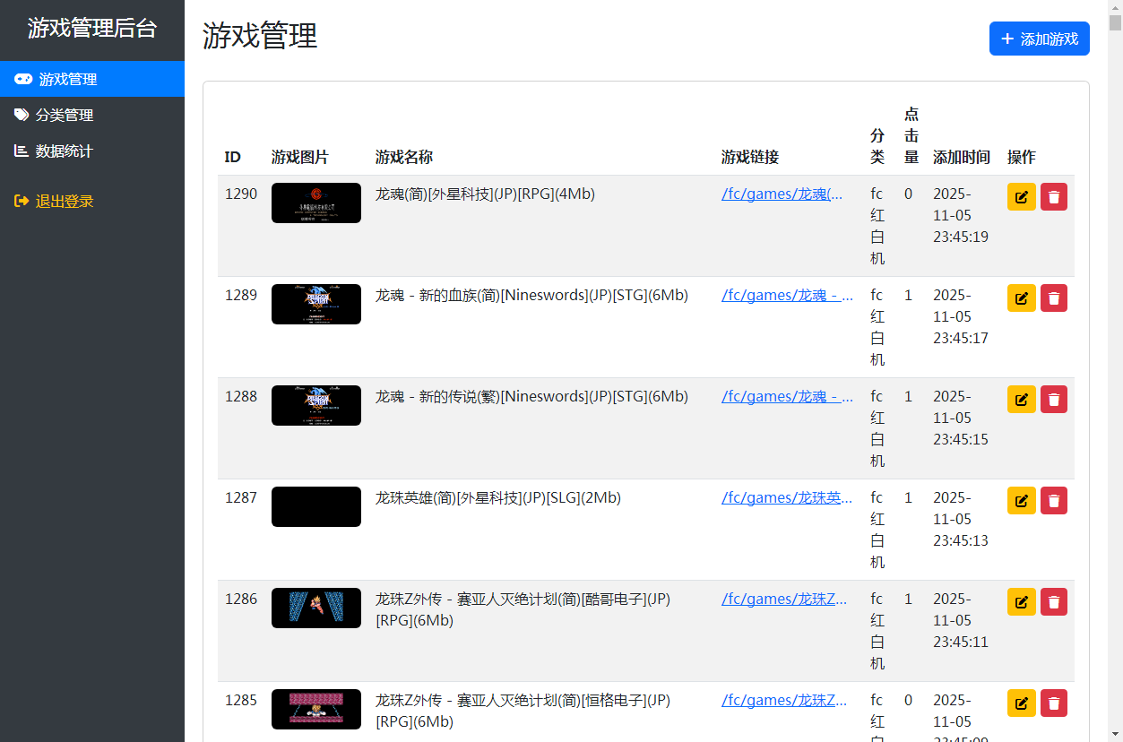This screenshot has width=1123, height=742.
Task: Click the gamepad icon beside 游戏管理 in sidebar
Action: pyautogui.click(x=23, y=79)
